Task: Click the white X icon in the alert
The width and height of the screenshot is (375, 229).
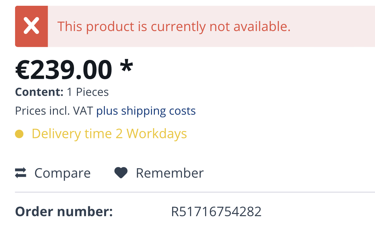Action: pos(31,26)
